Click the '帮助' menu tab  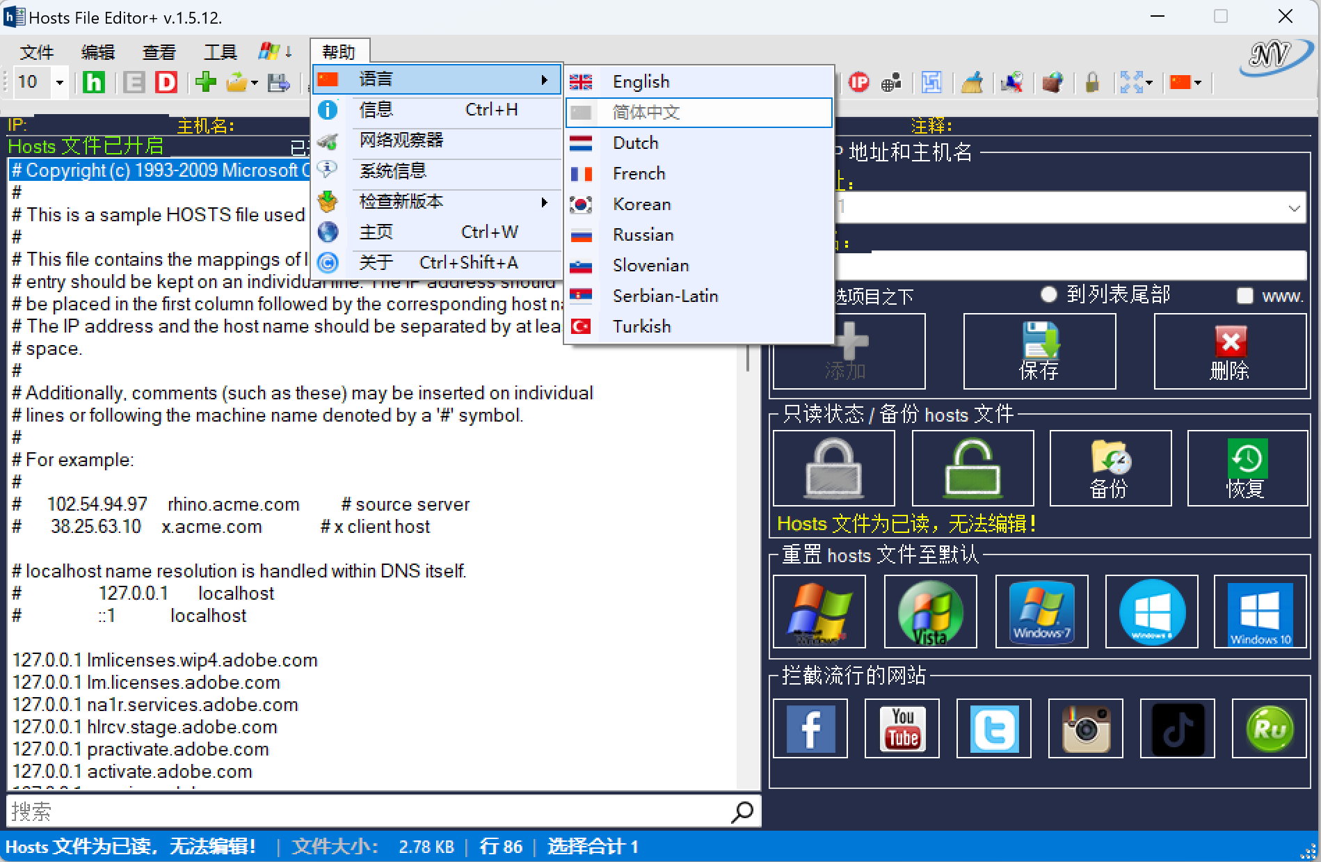click(x=339, y=51)
